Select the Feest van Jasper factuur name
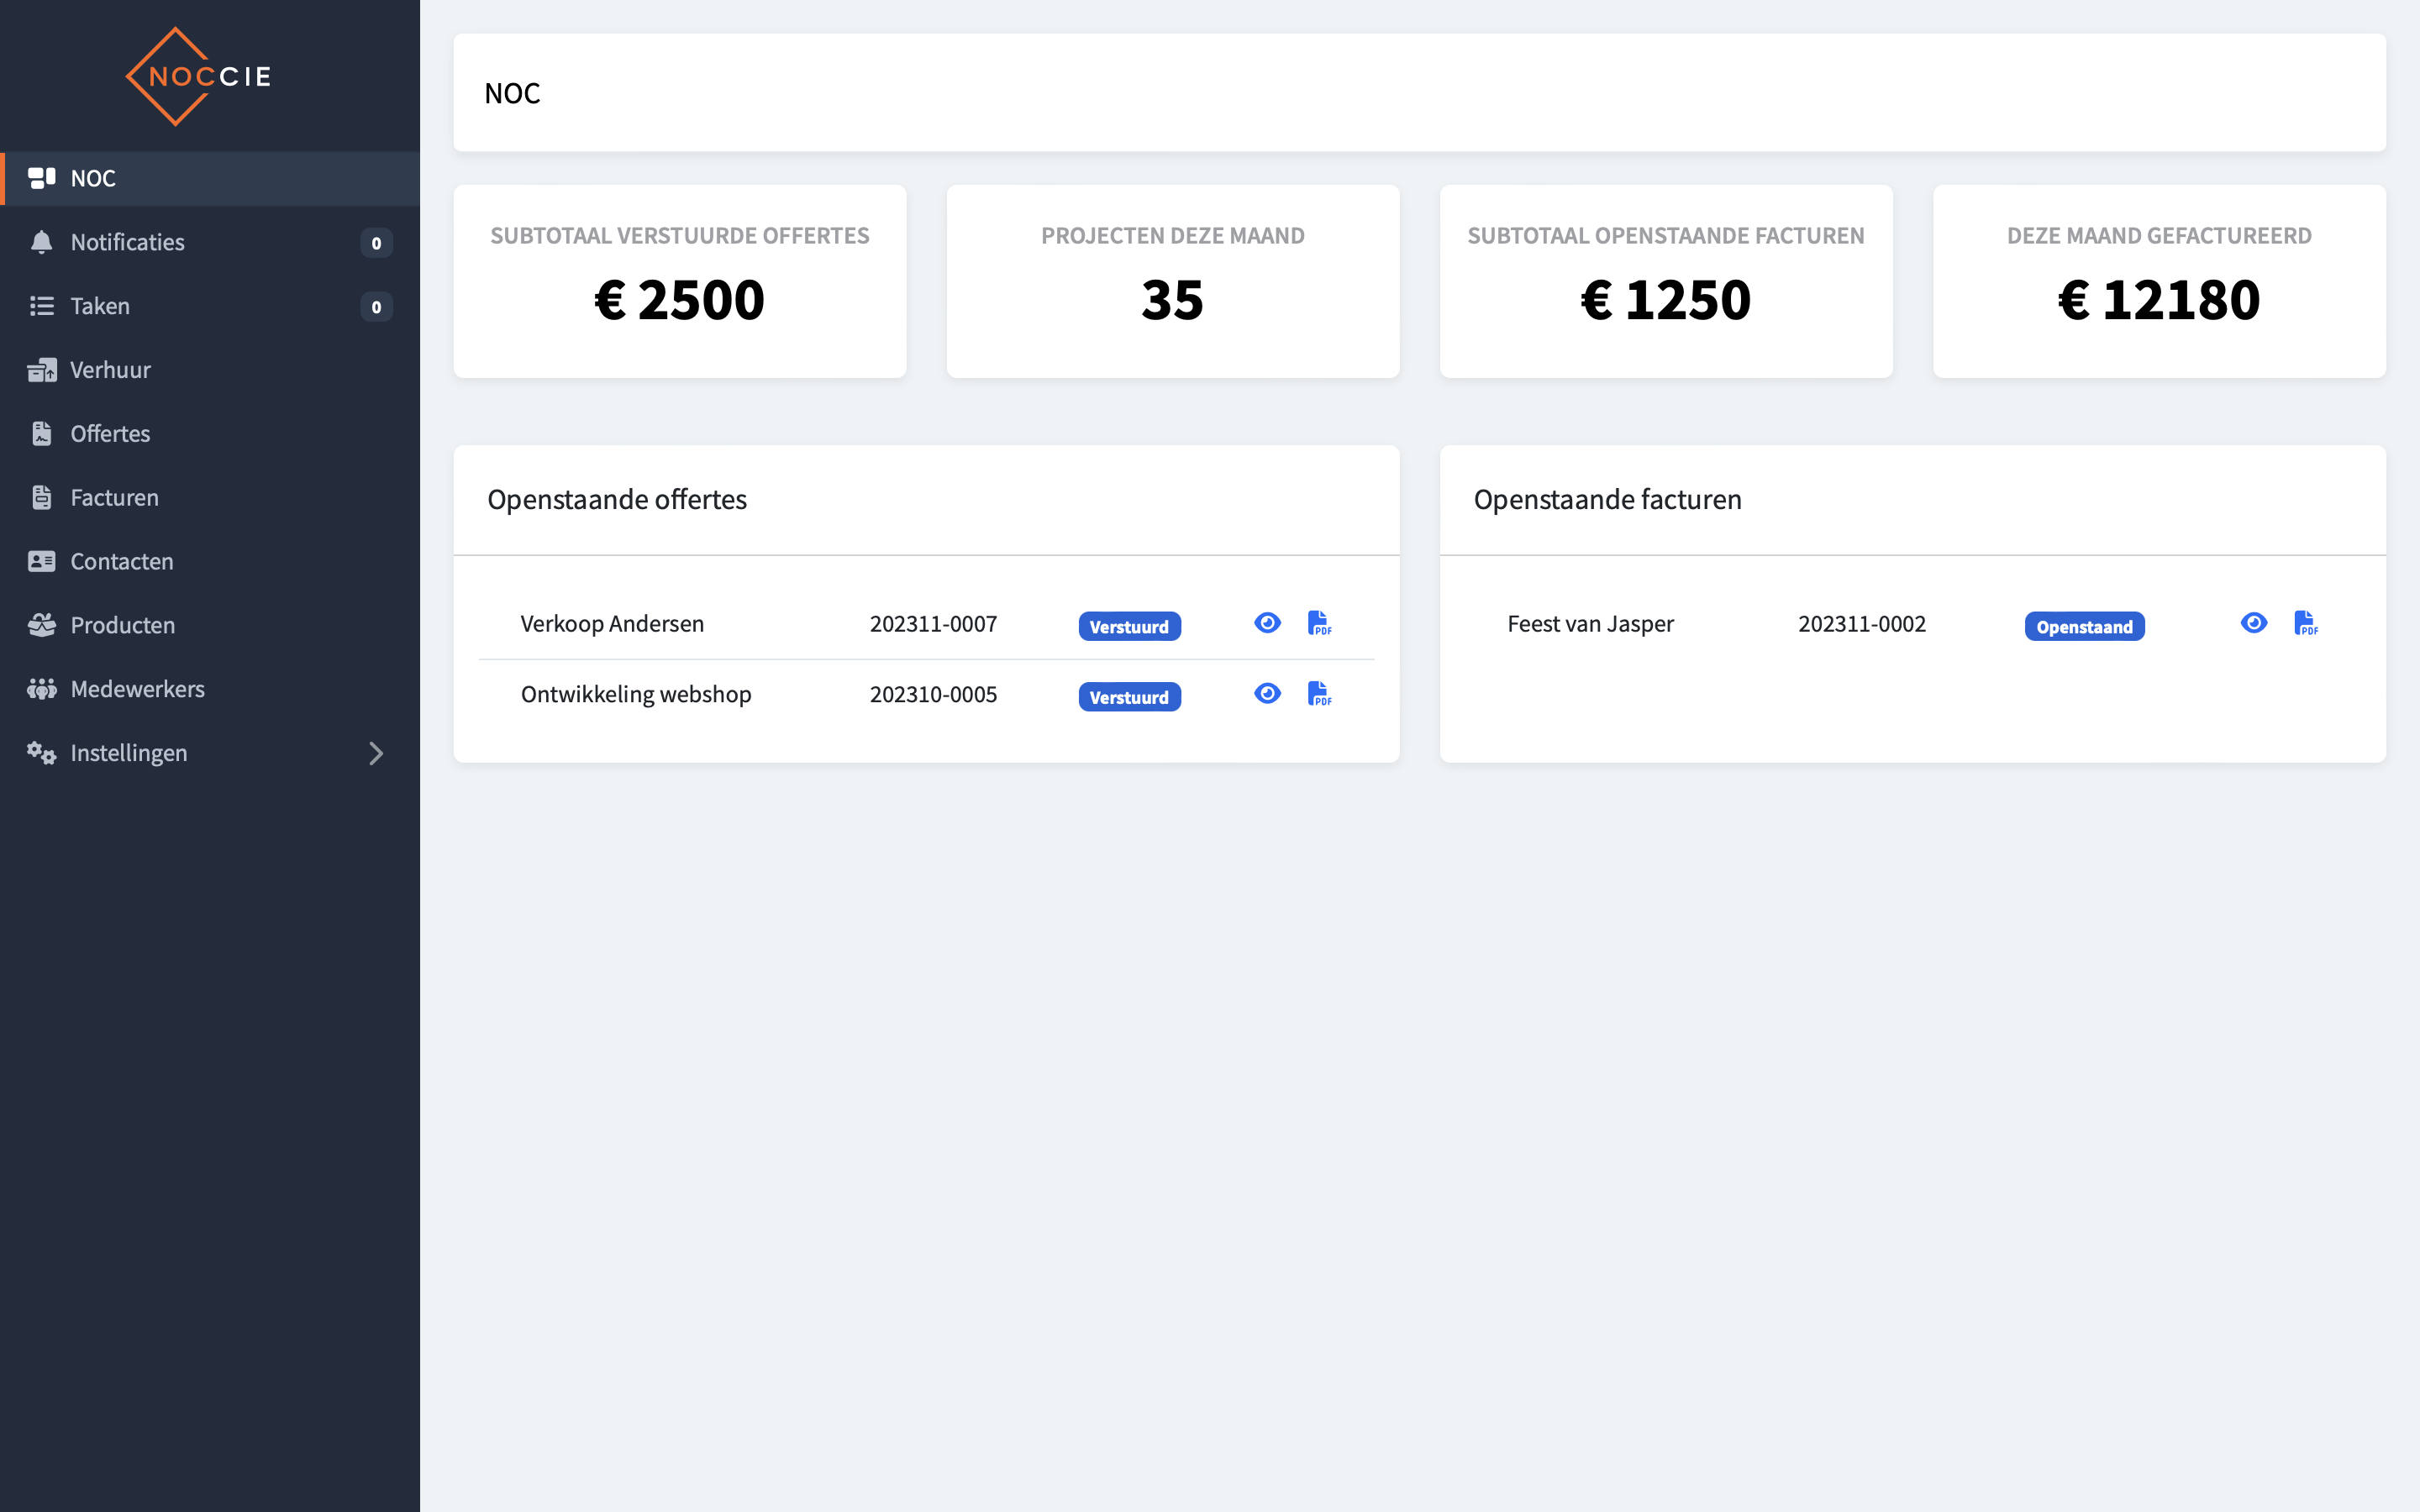This screenshot has width=2420, height=1512. (1590, 624)
